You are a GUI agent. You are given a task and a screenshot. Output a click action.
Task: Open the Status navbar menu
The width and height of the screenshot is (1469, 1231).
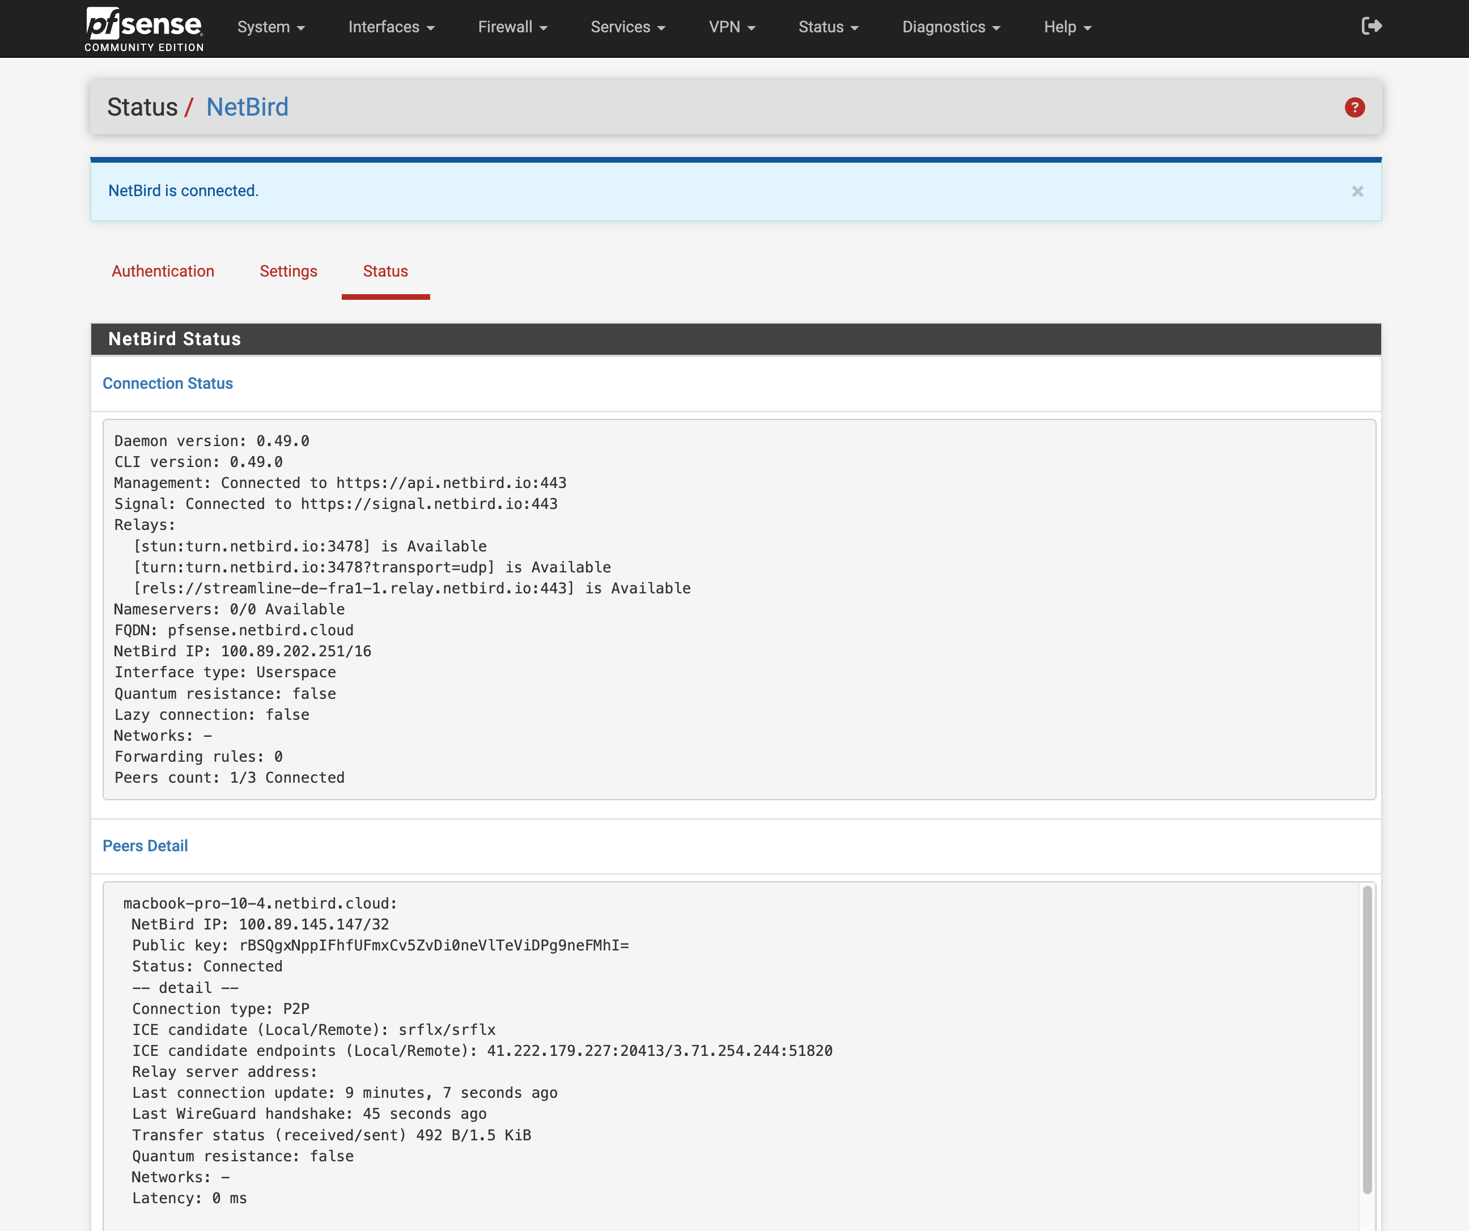tap(828, 27)
